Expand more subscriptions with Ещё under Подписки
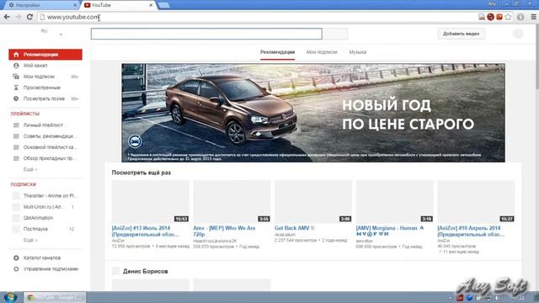The image size is (539, 303). (30, 240)
